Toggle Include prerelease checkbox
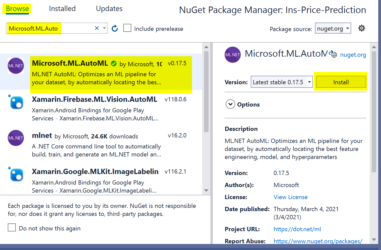Viewport: 381px width, 250px height. click(x=127, y=28)
